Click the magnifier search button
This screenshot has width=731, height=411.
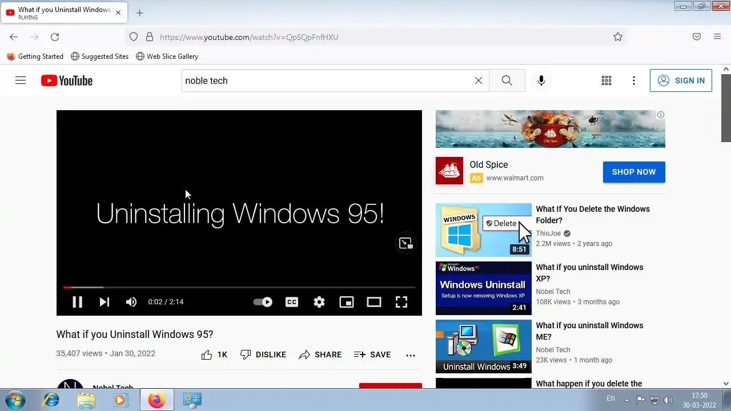point(507,80)
